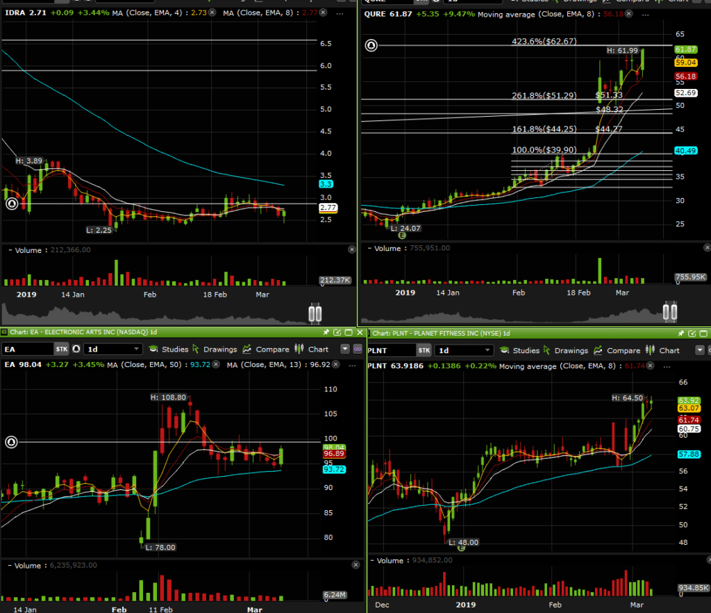Open the Chart menu in PLNT toolbar
Viewport: 711px width, 613px height.
click(x=662, y=350)
